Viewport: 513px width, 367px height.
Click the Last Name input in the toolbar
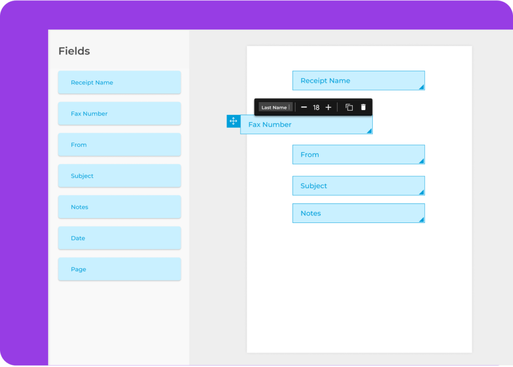click(x=275, y=107)
